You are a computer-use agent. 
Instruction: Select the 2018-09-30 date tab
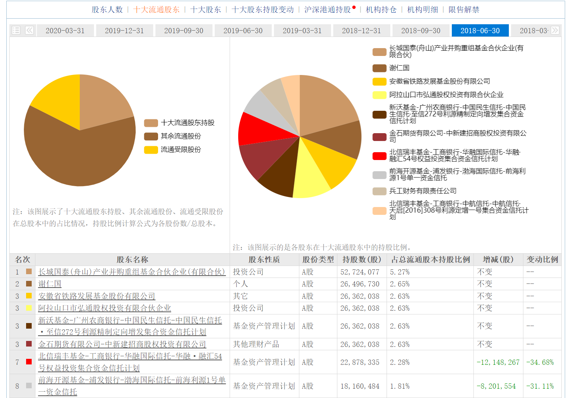pyautogui.click(x=421, y=31)
